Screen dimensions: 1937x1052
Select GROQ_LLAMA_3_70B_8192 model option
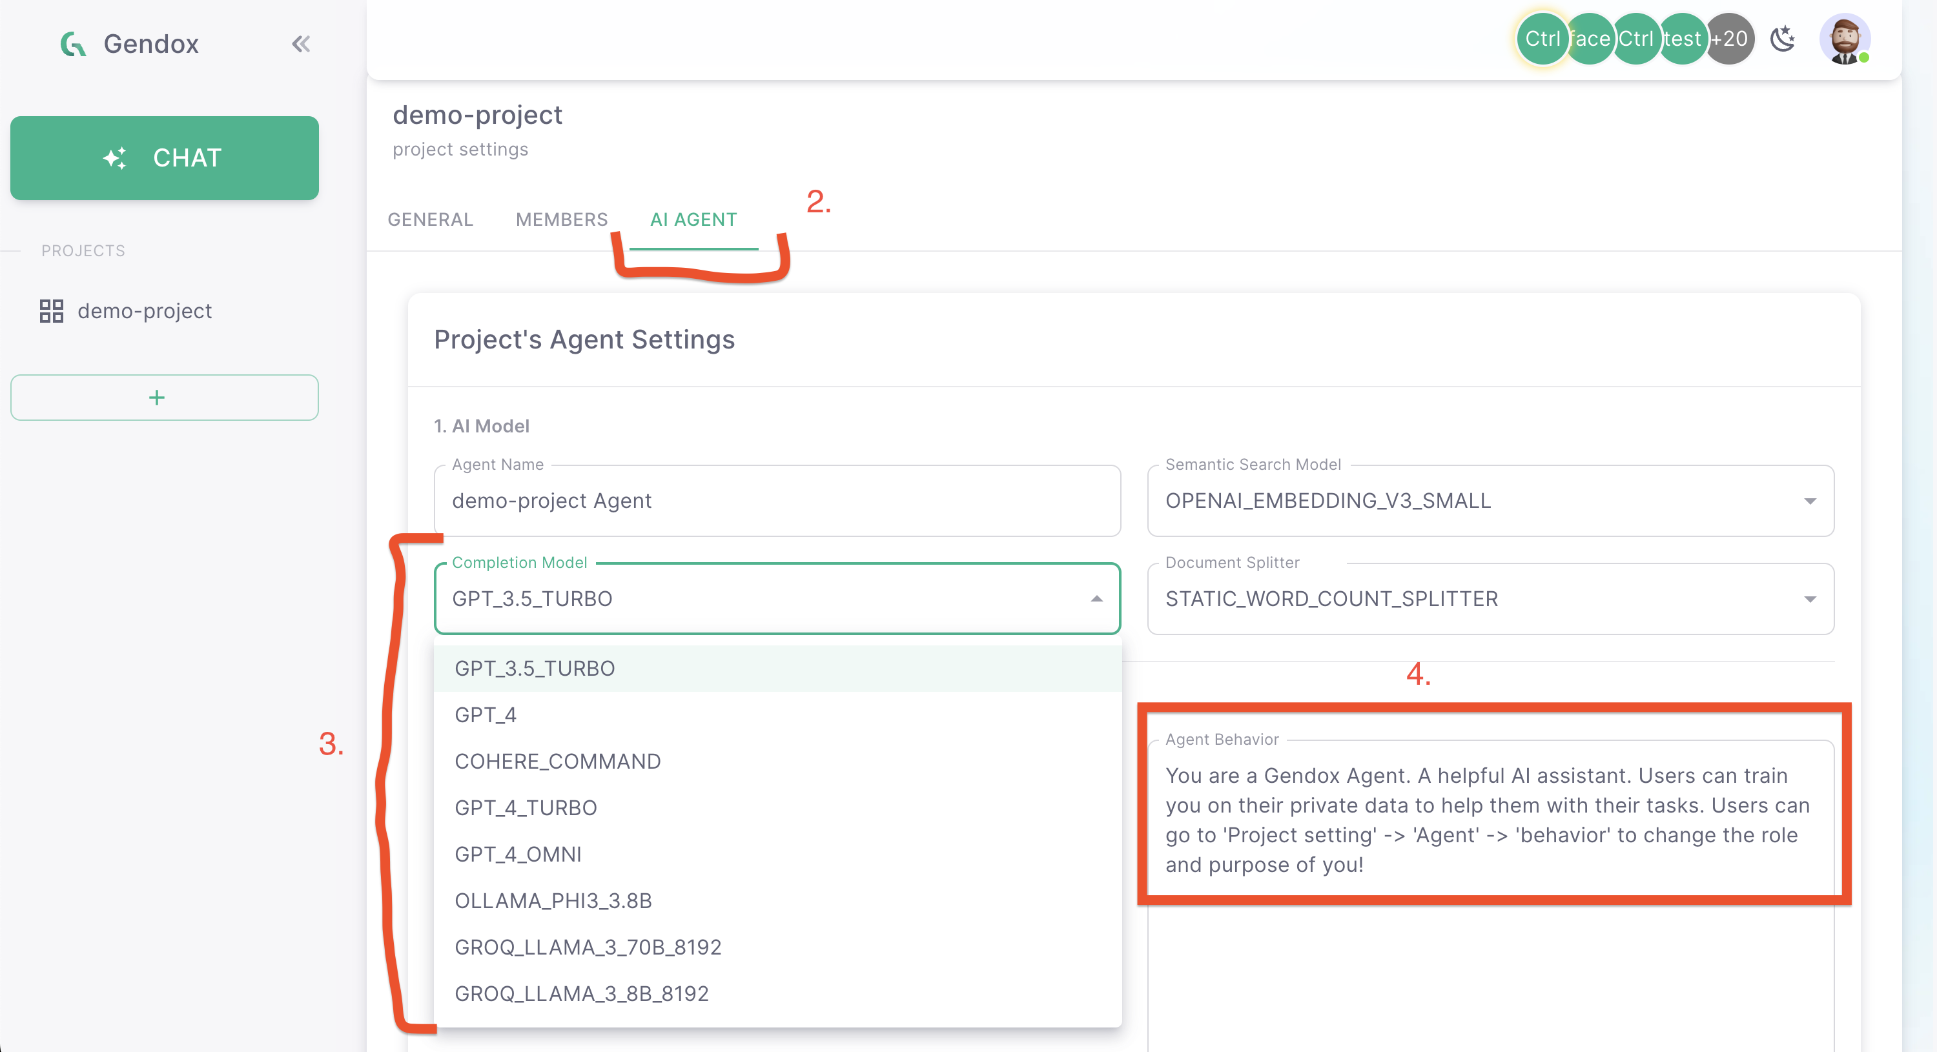588,946
